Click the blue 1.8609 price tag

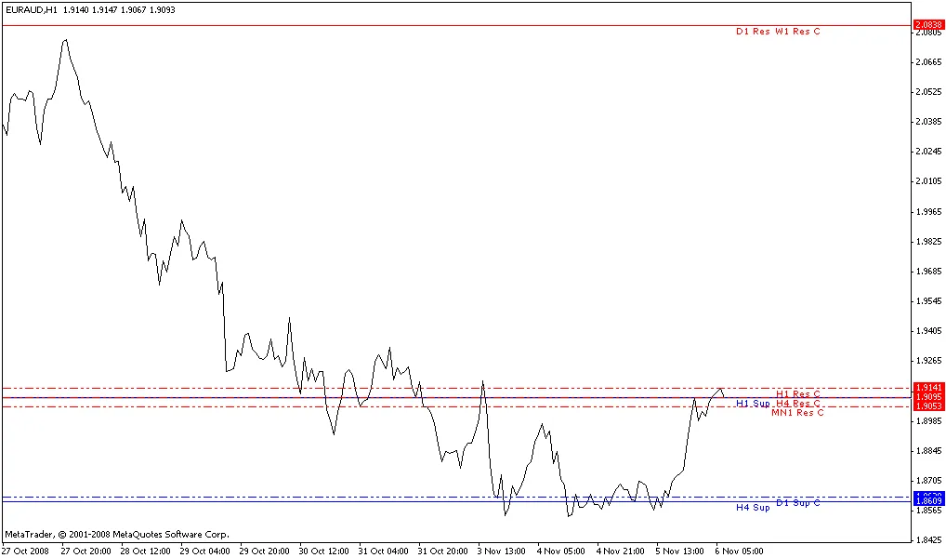929,502
